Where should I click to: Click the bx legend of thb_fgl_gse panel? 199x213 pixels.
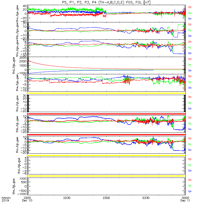(x=190, y=129)
